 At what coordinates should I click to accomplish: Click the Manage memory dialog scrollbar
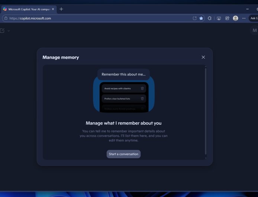tap(206, 111)
